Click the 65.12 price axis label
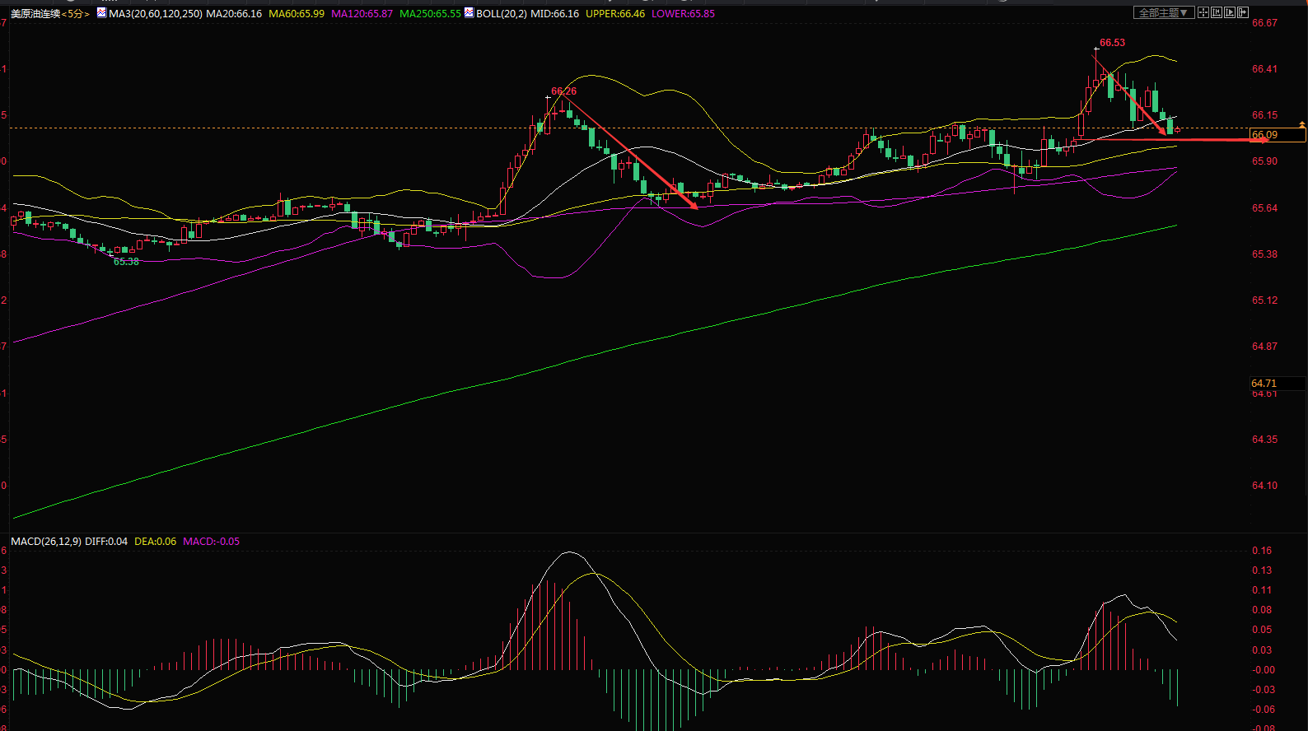Viewport: 1308px width, 731px height. point(1264,300)
